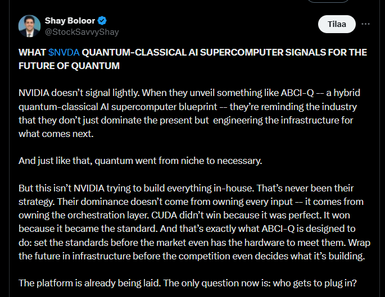Open Shay Boloor's profile avatar
Viewport: 385px width, 297px height.
point(29,26)
